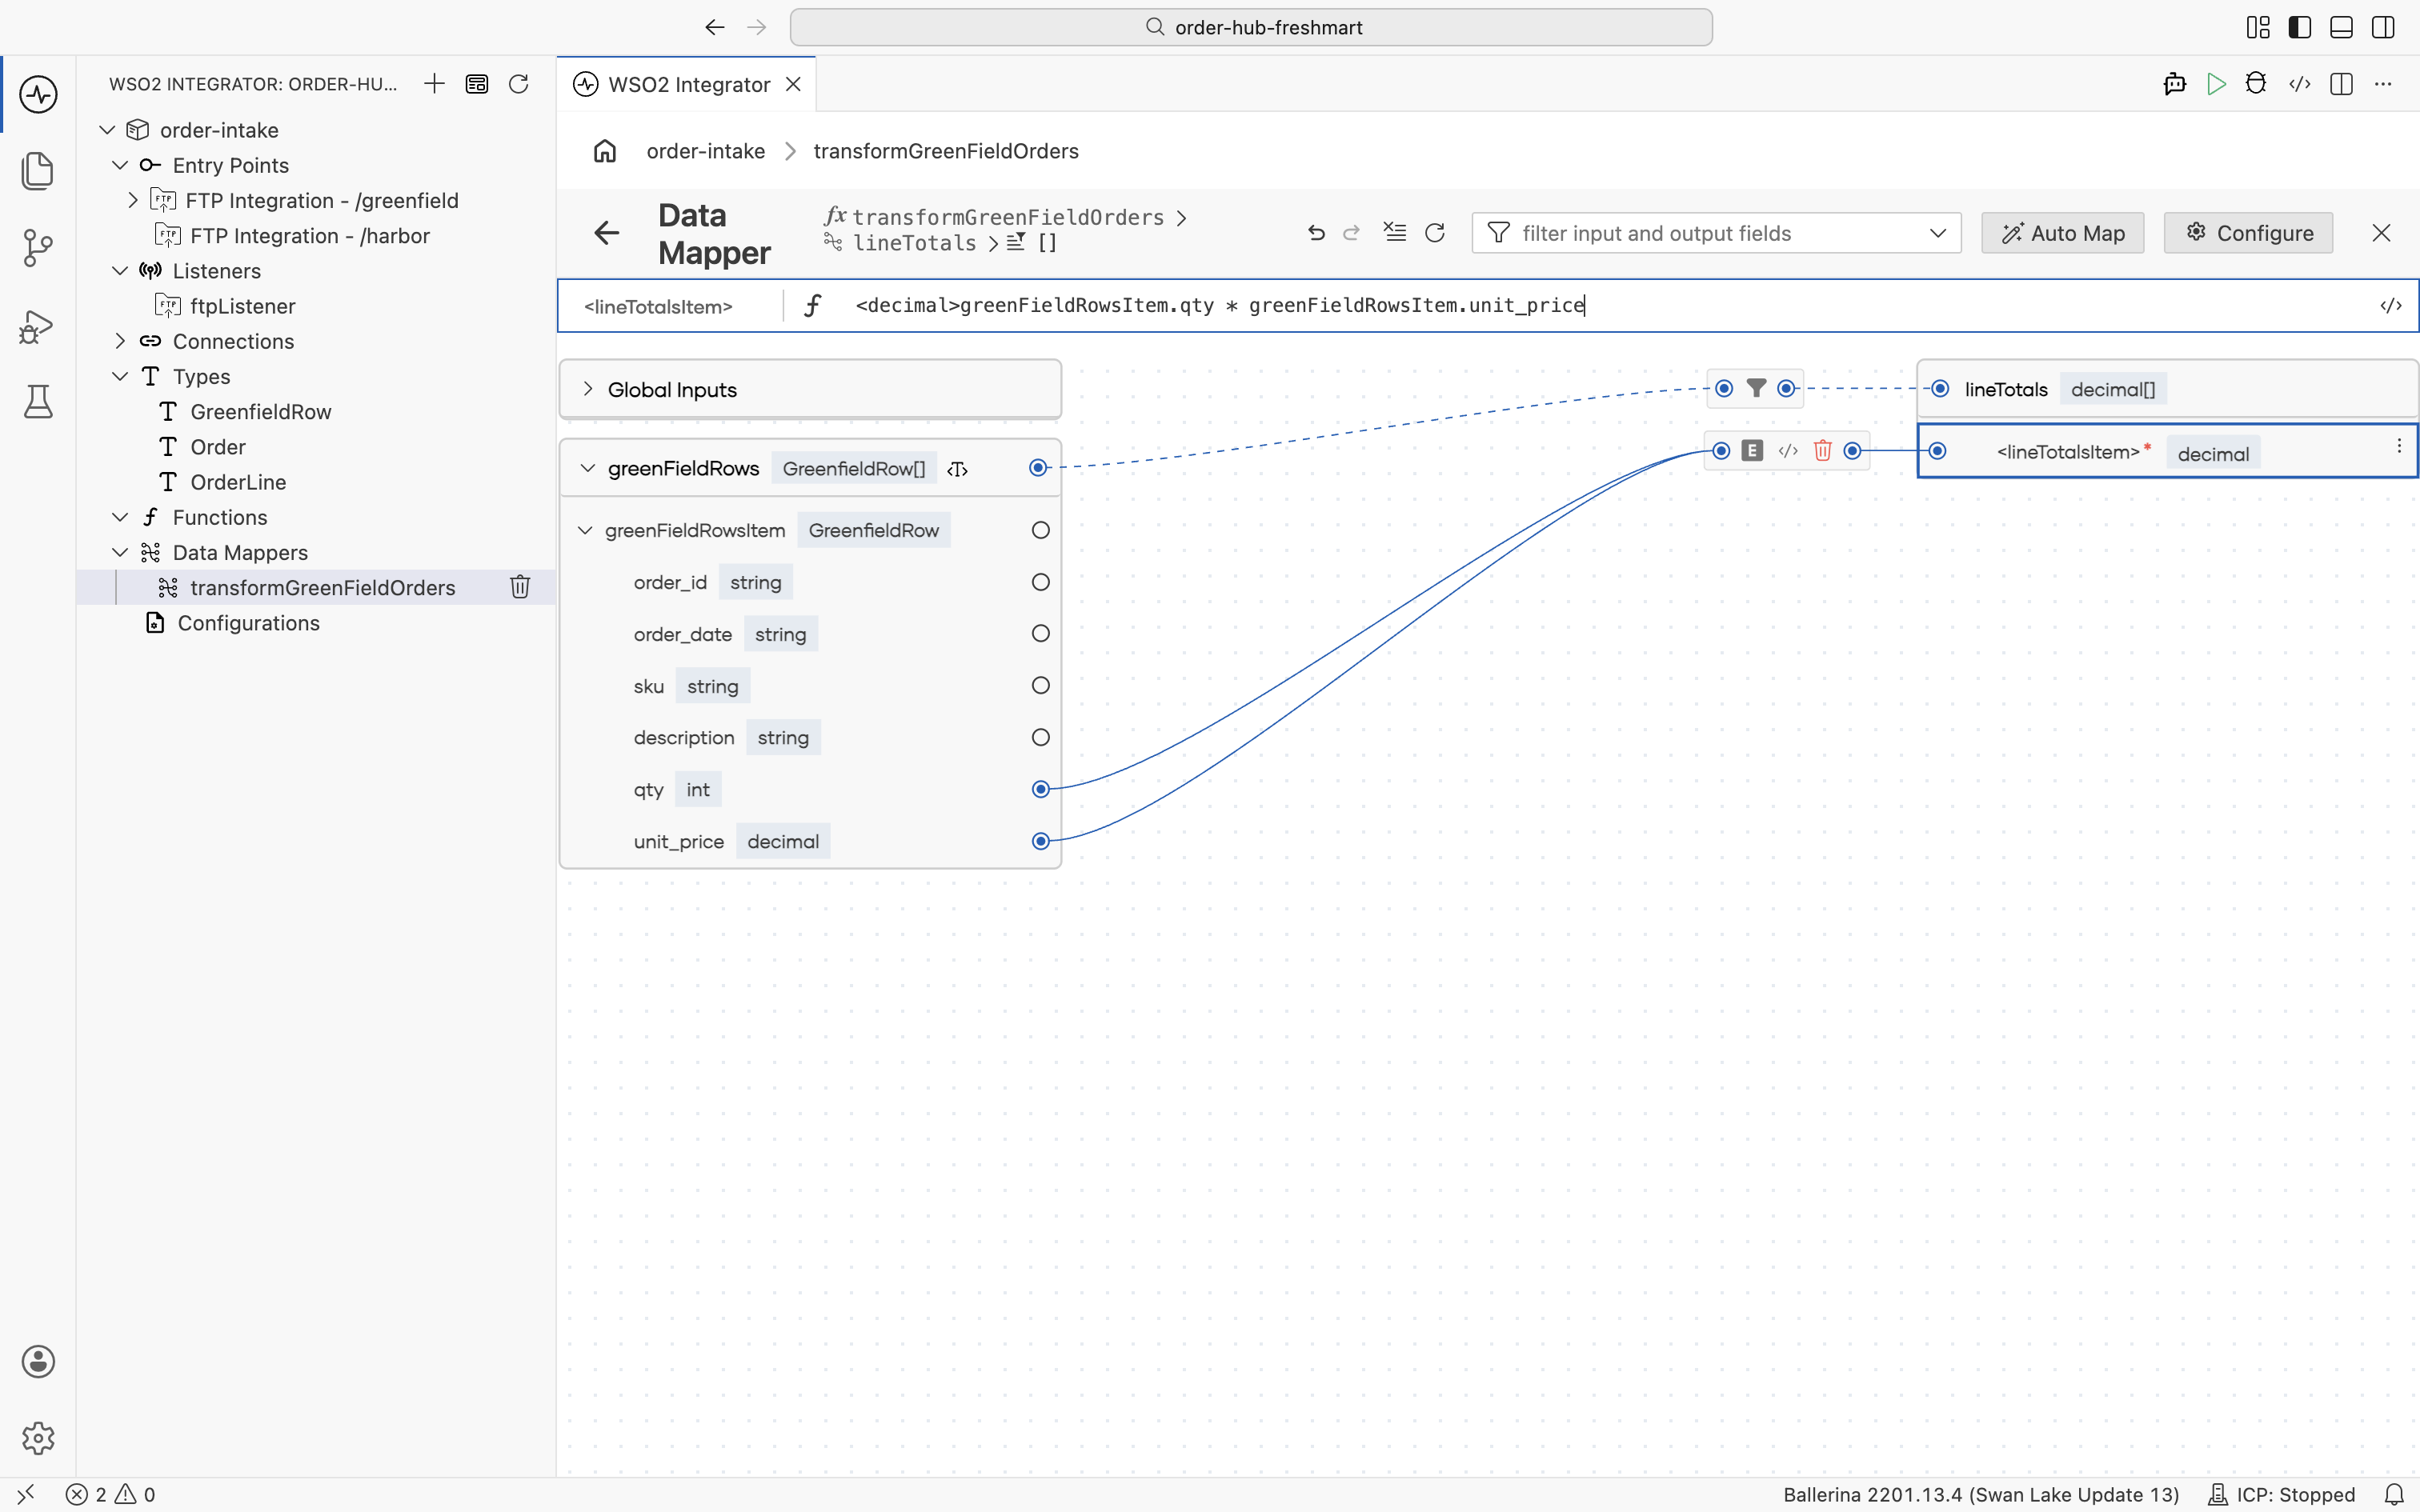2420x1512 pixels.
Task: Select the description field port
Action: click(1040, 738)
